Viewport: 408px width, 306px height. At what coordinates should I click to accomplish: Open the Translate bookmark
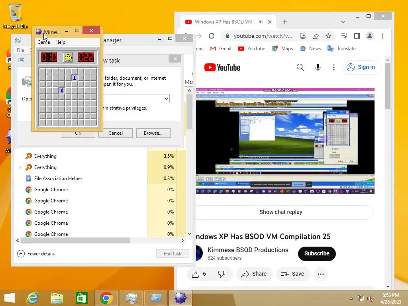[341, 49]
